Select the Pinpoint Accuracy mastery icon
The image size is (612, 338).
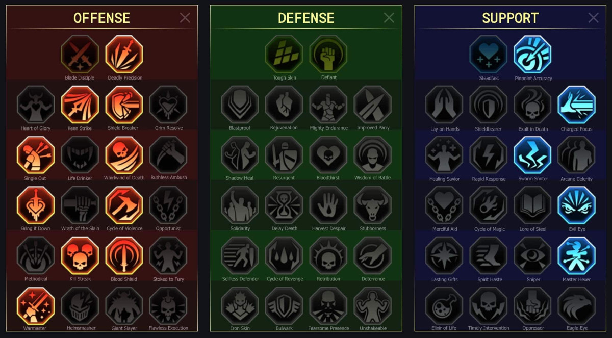(x=533, y=54)
